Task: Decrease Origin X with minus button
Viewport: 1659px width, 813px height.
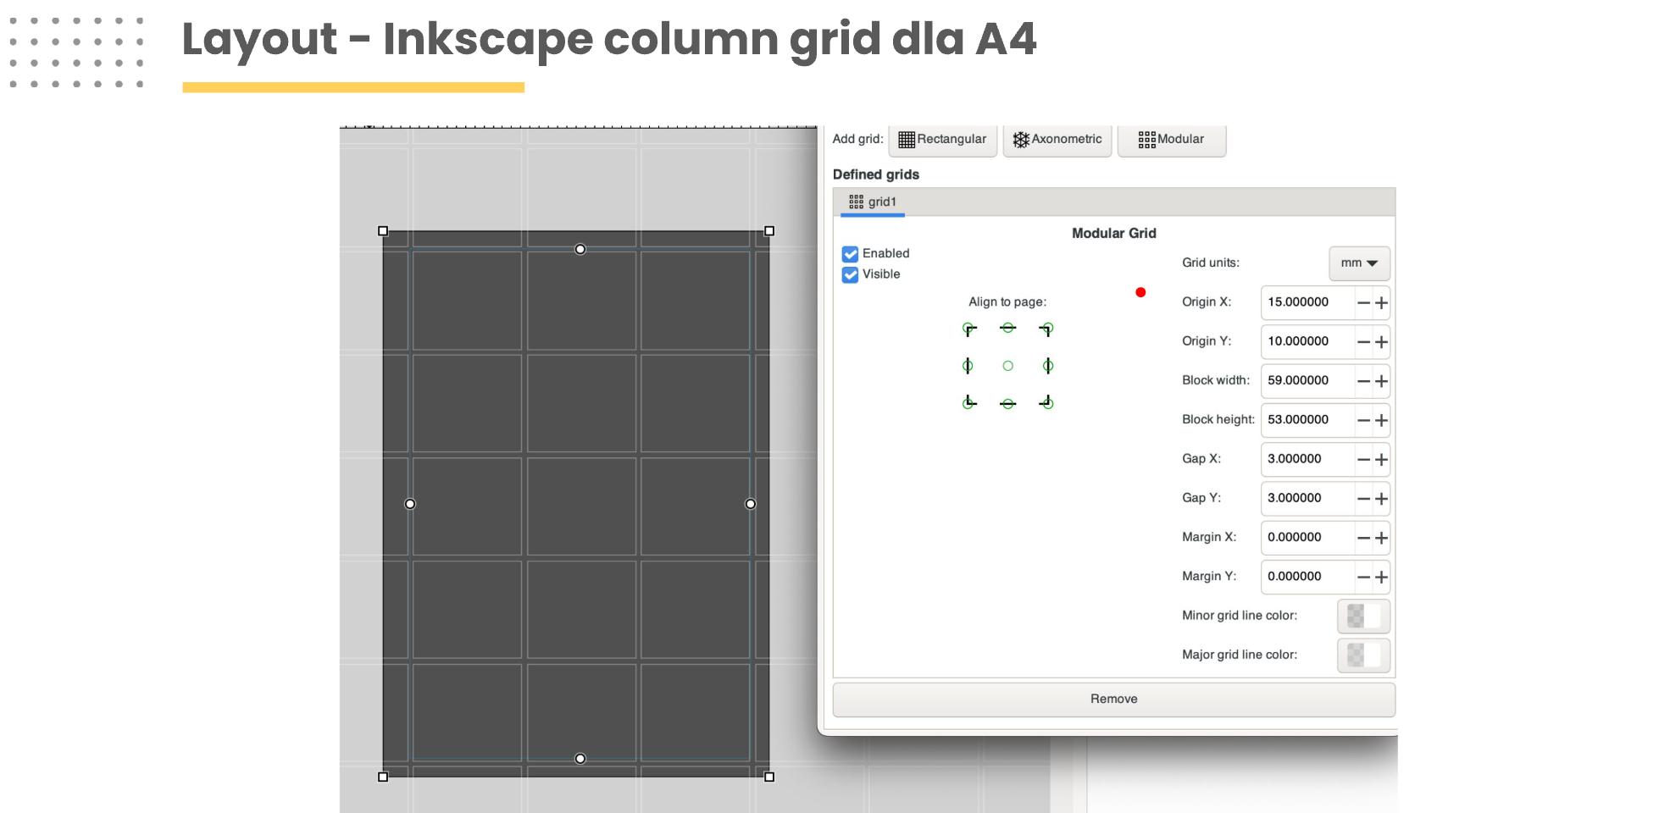Action: (1363, 303)
